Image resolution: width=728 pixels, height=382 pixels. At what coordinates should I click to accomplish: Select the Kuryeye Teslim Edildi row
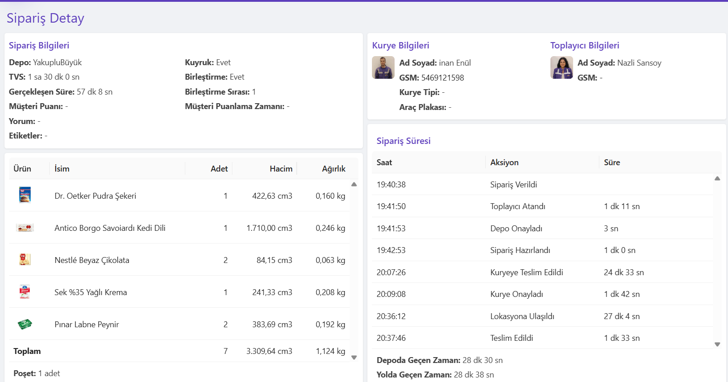coord(543,272)
